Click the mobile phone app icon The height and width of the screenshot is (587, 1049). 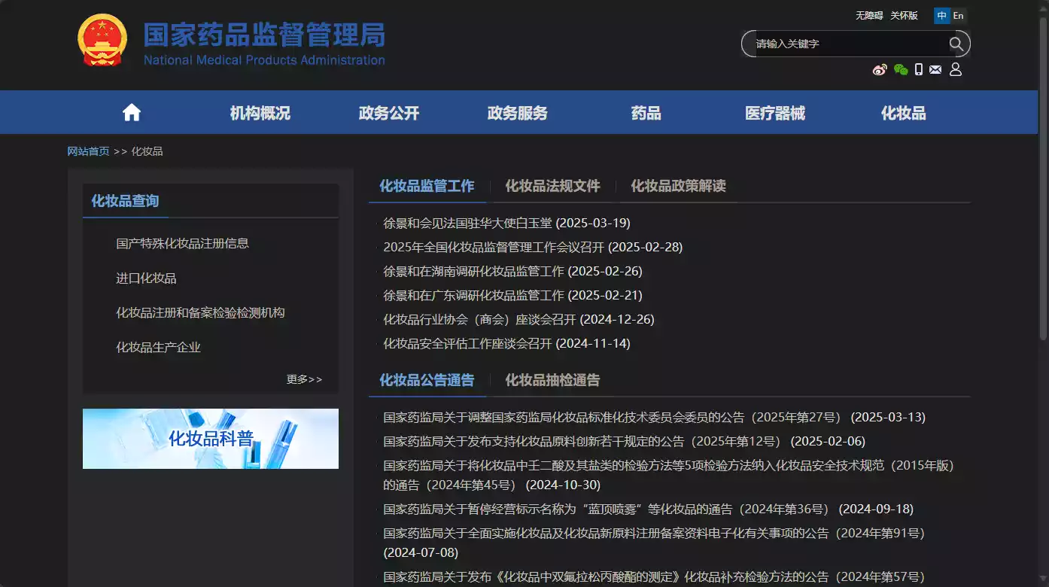[918, 69]
